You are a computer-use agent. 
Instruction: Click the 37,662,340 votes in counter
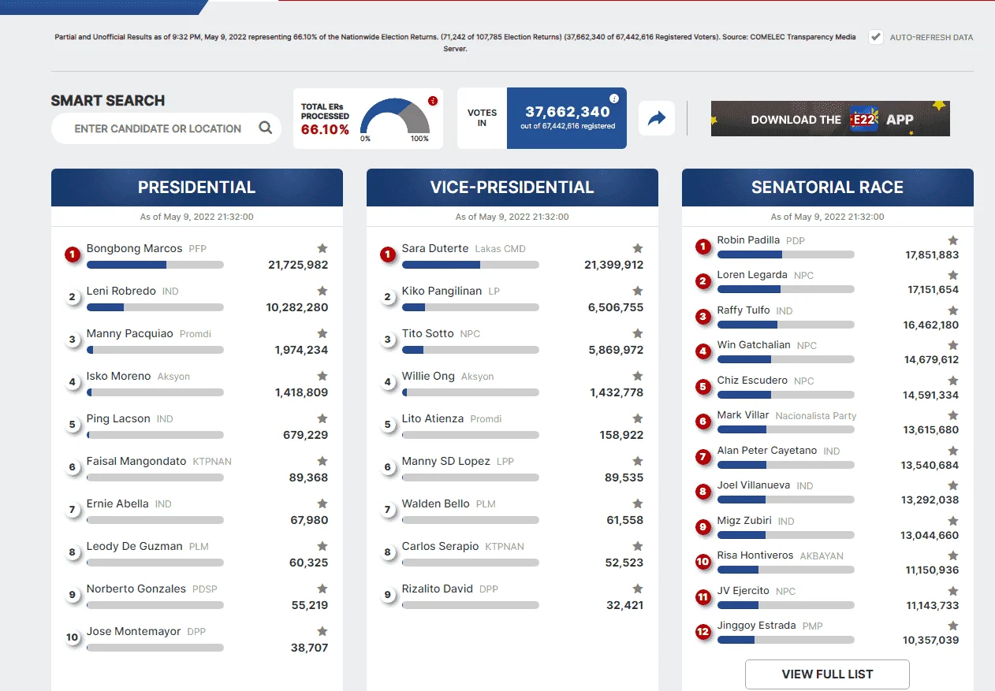pyautogui.click(x=568, y=112)
